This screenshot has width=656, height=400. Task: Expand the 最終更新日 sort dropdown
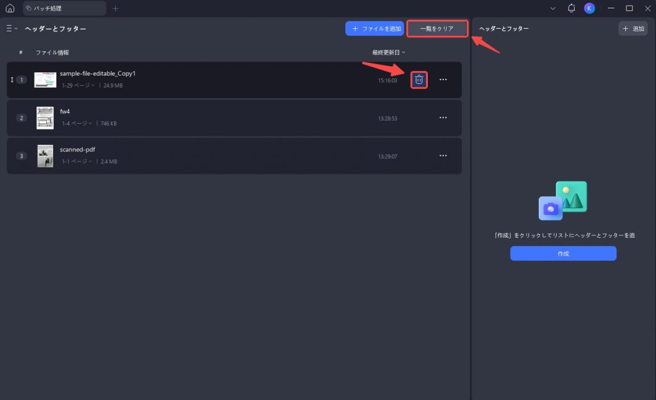point(389,53)
